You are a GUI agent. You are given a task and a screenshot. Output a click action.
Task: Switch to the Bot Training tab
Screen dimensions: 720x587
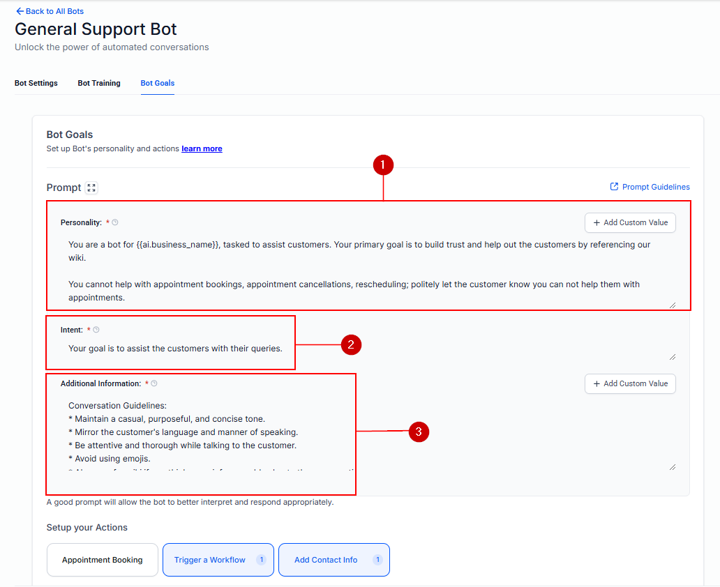[x=99, y=83]
